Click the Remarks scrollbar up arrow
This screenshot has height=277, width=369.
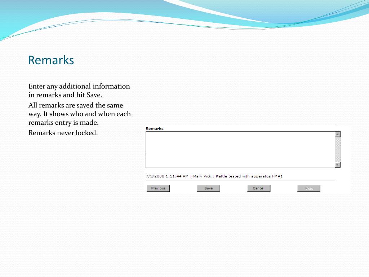pos(338,134)
